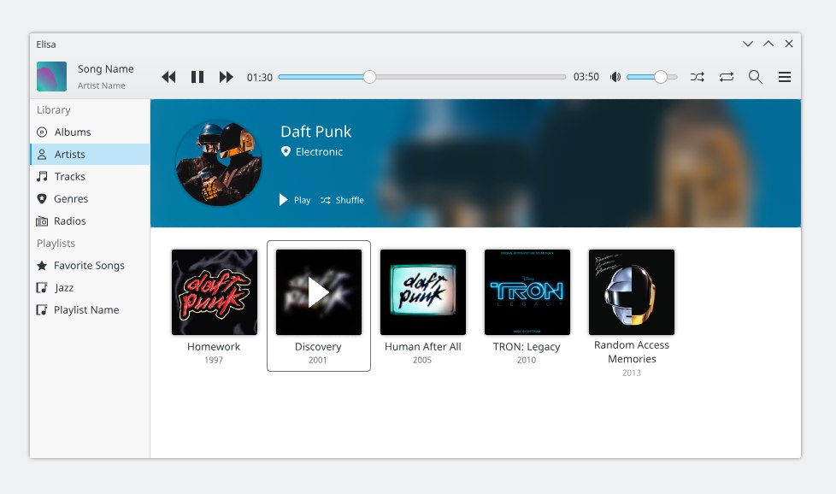Click the total duration 03:50
This screenshot has height=494, width=836.
(x=586, y=77)
